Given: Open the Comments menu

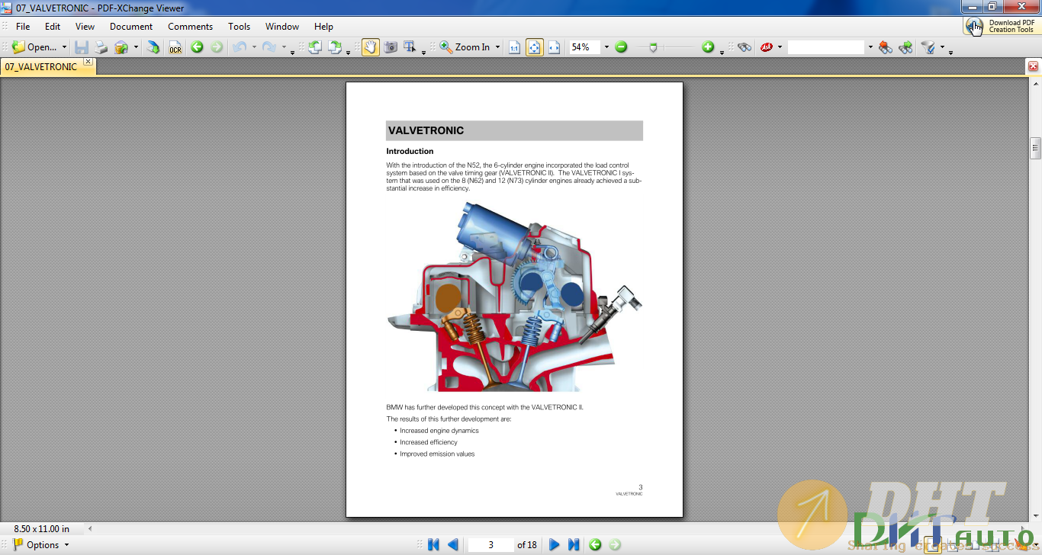Looking at the screenshot, I should 190,26.
